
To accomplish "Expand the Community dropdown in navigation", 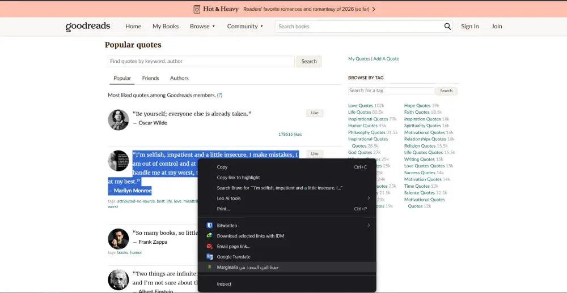I will coord(245,27).
